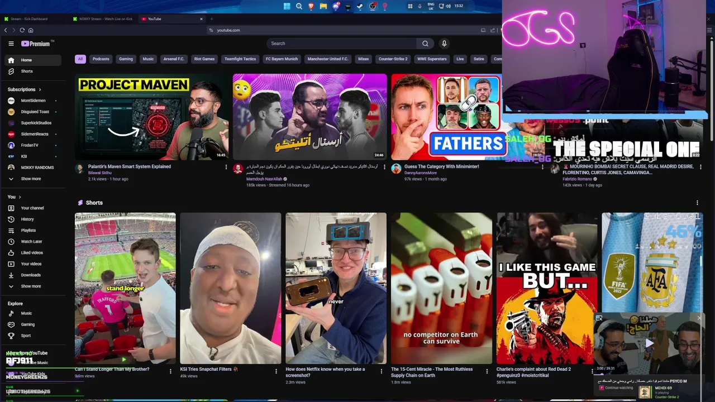
Task: Open the Shorts section options menu
Action: (697, 203)
